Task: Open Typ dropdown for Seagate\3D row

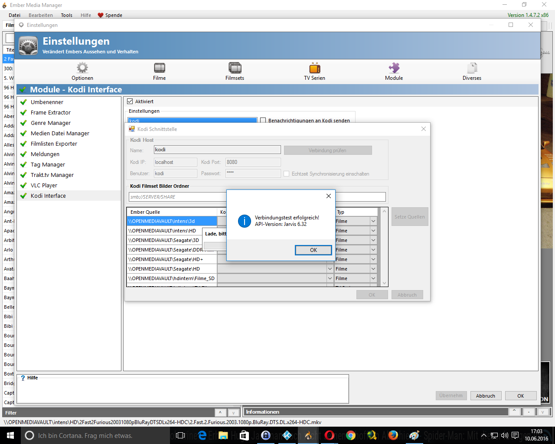Action: pyautogui.click(x=373, y=240)
